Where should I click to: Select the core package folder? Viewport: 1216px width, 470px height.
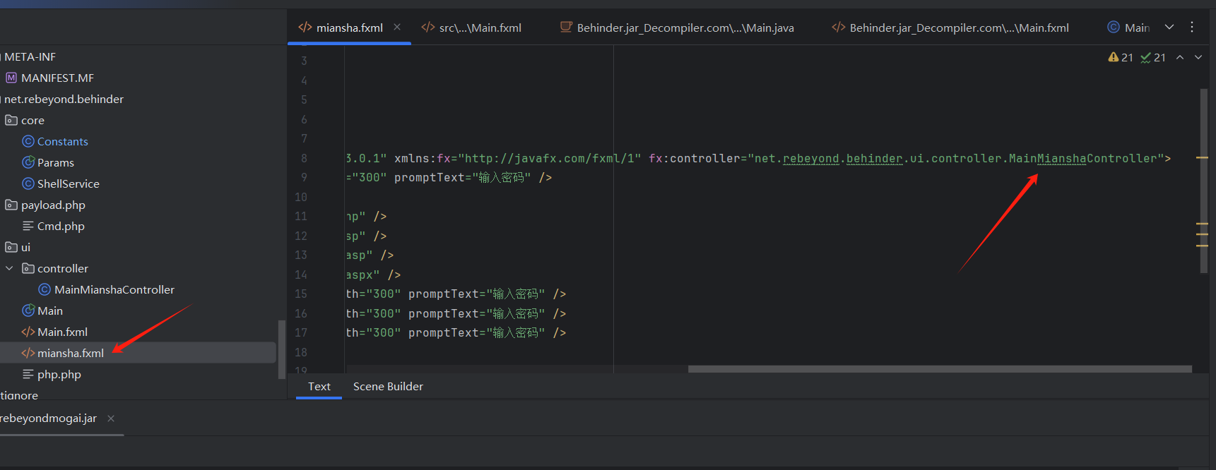(33, 120)
